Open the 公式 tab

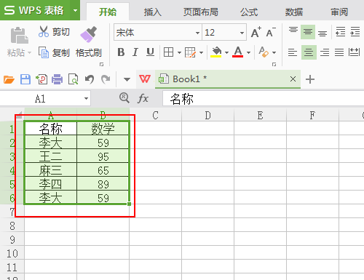click(x=249, y=12)
